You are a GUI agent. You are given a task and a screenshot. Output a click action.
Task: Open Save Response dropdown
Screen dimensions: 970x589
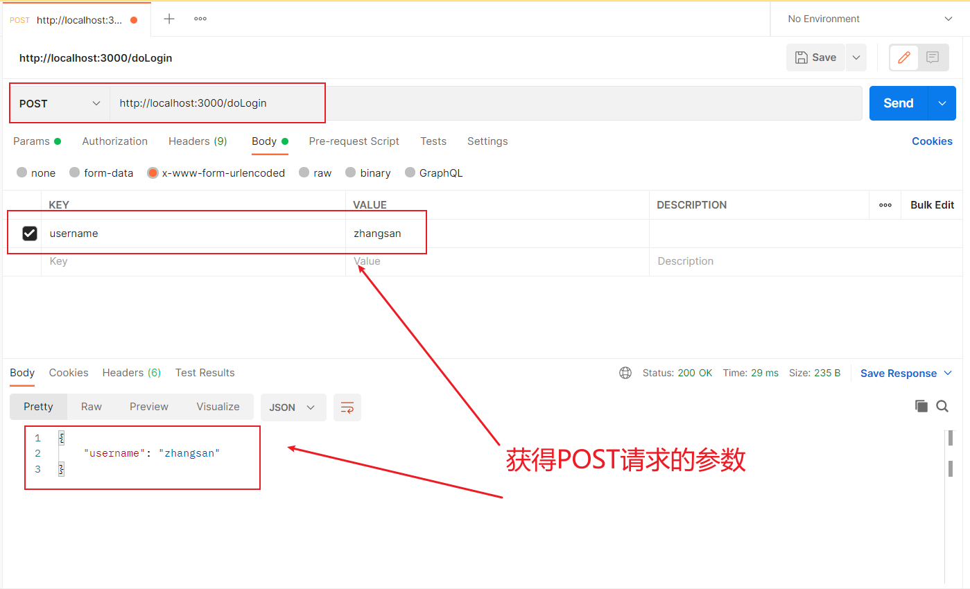(907, 373)
